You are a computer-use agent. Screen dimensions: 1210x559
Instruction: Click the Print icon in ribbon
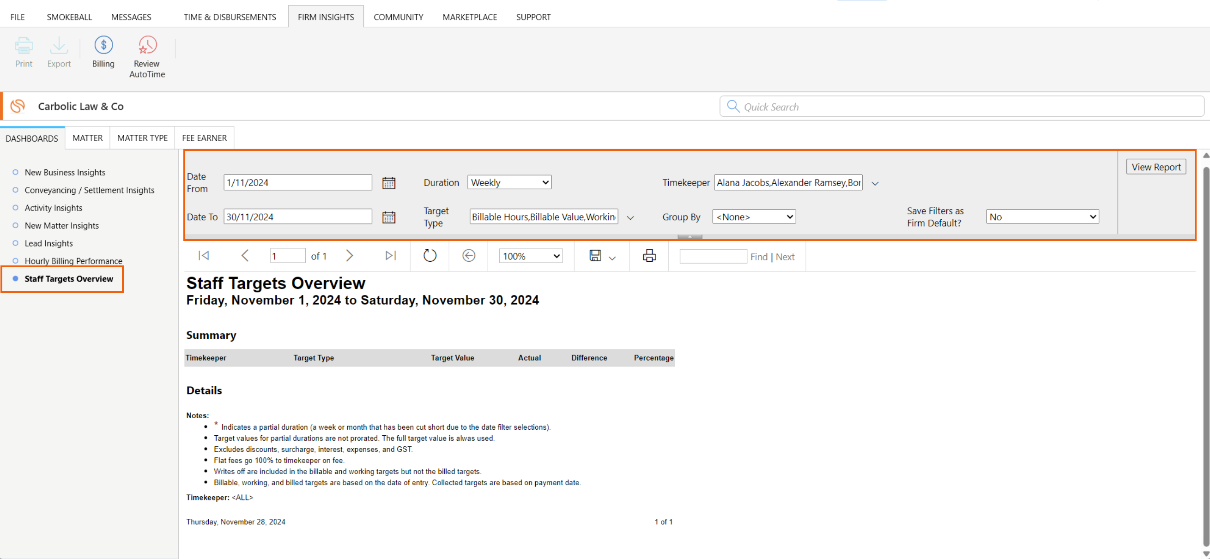[x=24, y=46]
